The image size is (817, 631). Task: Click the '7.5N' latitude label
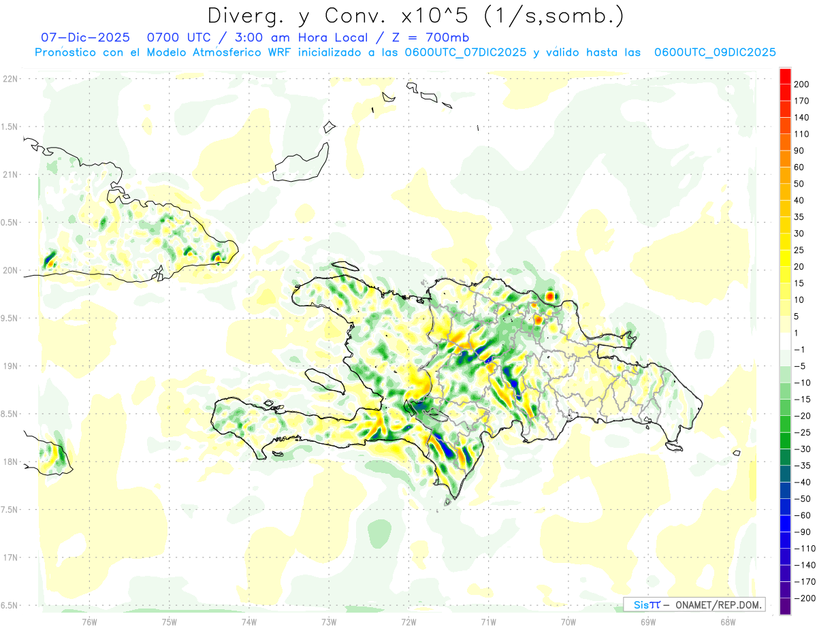10,510
